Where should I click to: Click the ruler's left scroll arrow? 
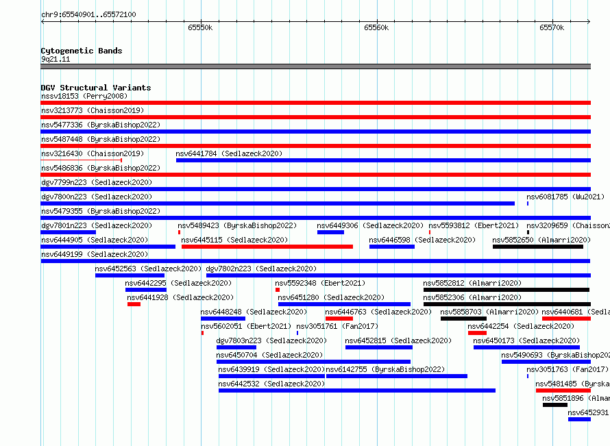[42, 22]
